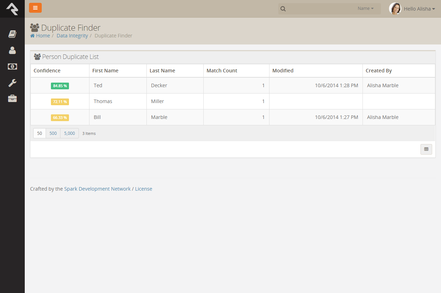Select 50 items per page

point(40,133)
